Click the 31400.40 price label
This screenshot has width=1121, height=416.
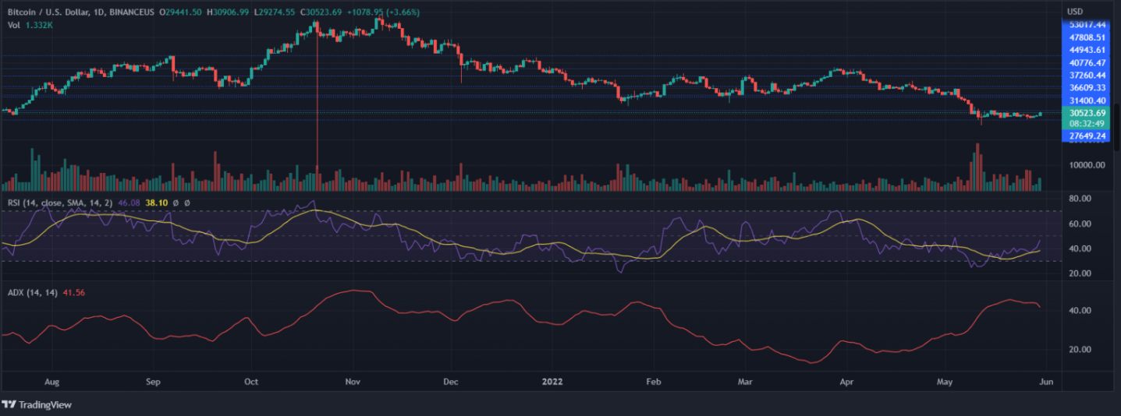pyautogui.click(x=1087, y=100)
